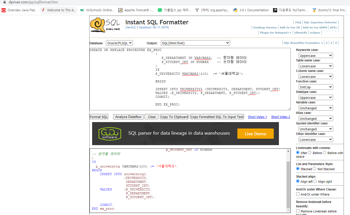Image resolution: width=350 pixels, height=215 pixels.
Task: Click the Instant SQL Formatter heading
Action: pos(157,22)
